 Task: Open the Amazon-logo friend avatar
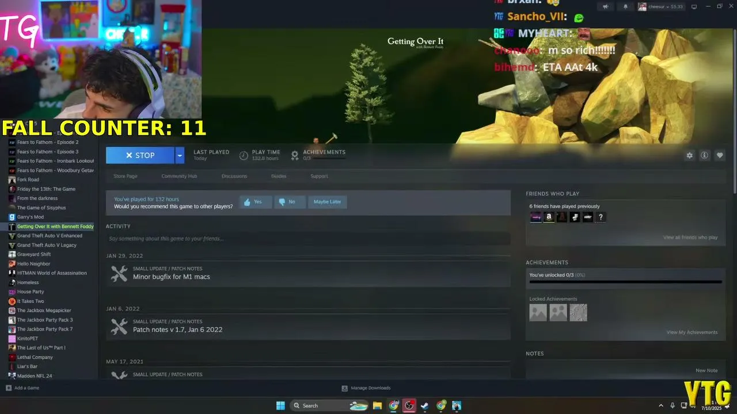click(549, 217)
